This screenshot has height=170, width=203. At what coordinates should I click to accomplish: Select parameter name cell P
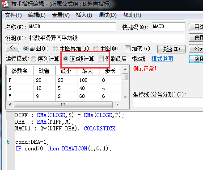20,80
